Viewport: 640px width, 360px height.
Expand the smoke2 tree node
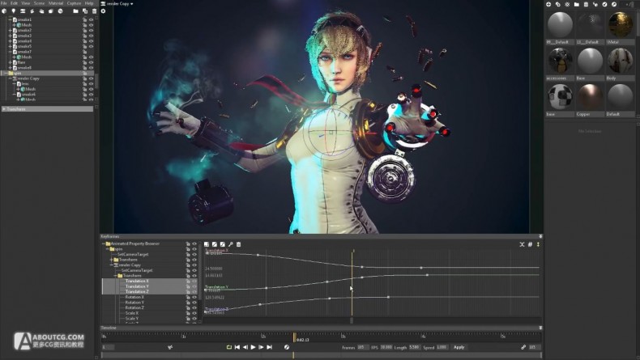(11, 30)
